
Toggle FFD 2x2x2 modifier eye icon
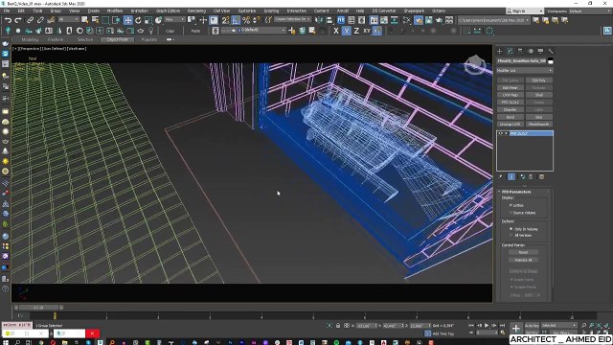501,133
